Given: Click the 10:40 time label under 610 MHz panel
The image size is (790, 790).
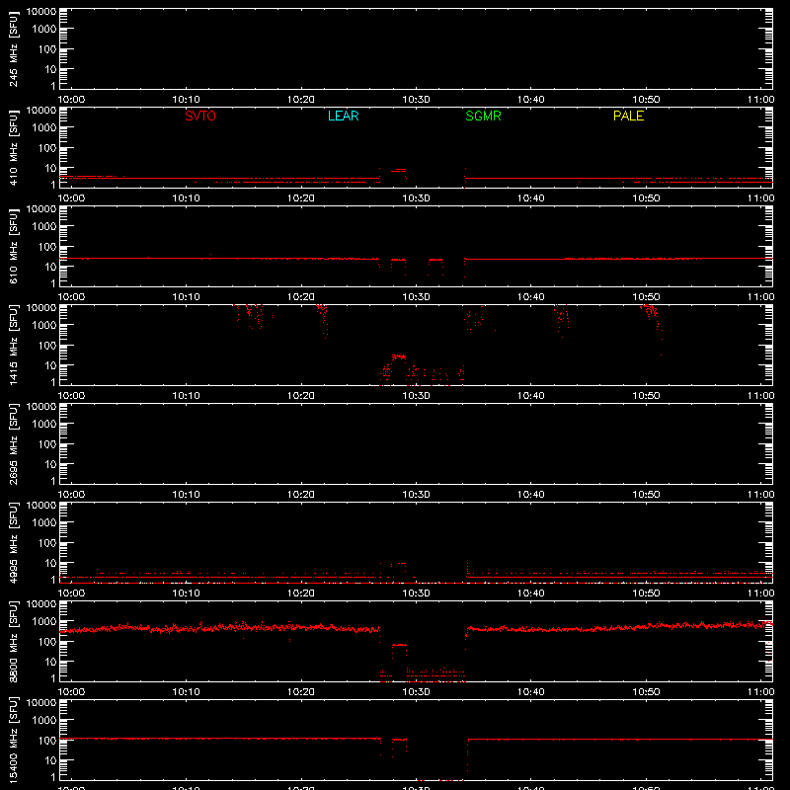Looking at the screenshot, I should pyautogui.click(x=530, y=297).
